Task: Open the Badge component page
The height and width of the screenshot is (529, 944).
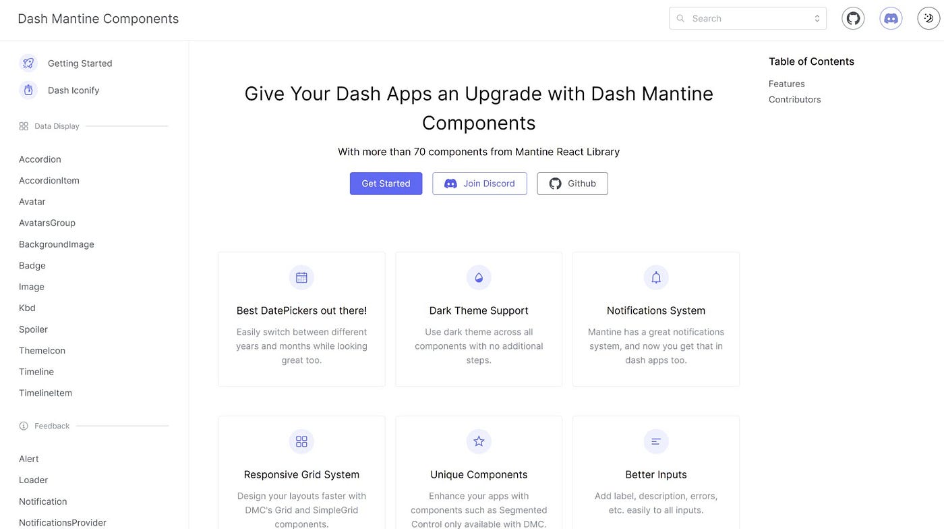Action: tap(32, 266)
